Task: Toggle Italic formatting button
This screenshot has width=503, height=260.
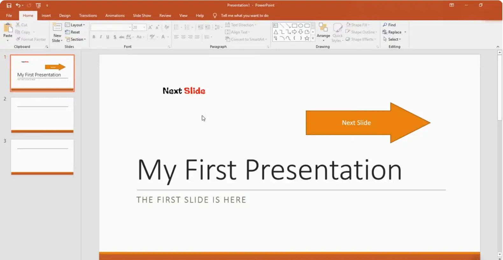Action: [101, 37]
